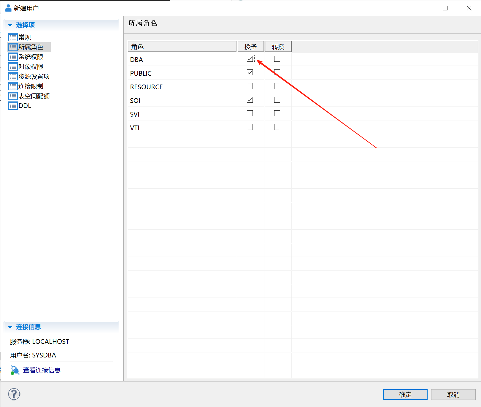
Task: Check 授予 for the RESOURCE role
Action: (250, 86)
